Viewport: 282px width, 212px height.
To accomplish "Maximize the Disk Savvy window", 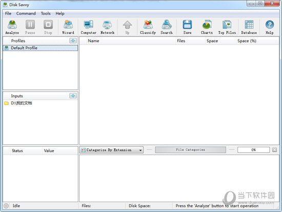I will 260,4.
